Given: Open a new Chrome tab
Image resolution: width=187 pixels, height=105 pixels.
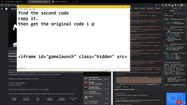Looking at the screenshot, I should click(x=77, y=2).
